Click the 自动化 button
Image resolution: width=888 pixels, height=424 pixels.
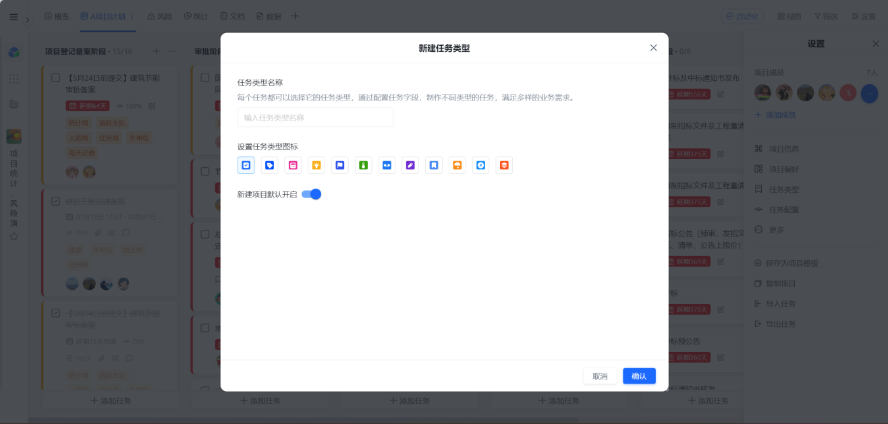tap(742, 16)
